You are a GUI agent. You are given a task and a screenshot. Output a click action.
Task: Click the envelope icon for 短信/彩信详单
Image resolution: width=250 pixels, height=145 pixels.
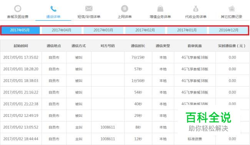coord(89,8)
